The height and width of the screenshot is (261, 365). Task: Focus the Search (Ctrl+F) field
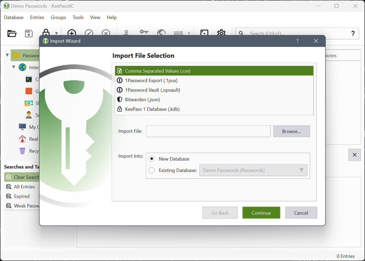pos(297,33)
